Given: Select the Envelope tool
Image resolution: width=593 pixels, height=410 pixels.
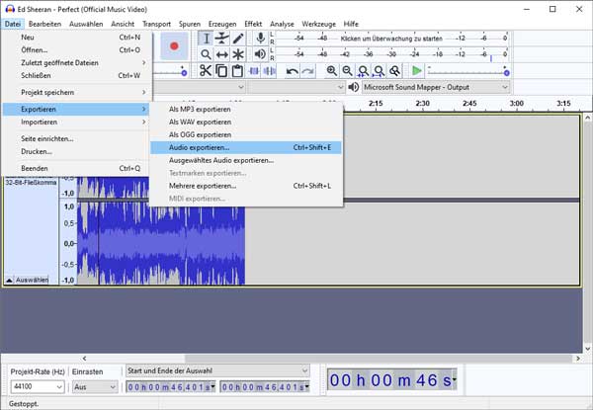Looking at the screenshot, I should click(222, 39).
